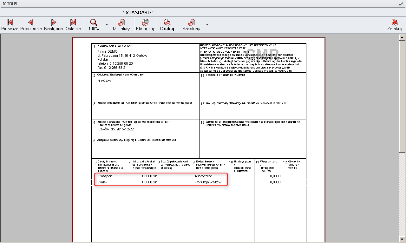
Task: Jump to last page with Ostatnia
Action: (x=73, y=25)
